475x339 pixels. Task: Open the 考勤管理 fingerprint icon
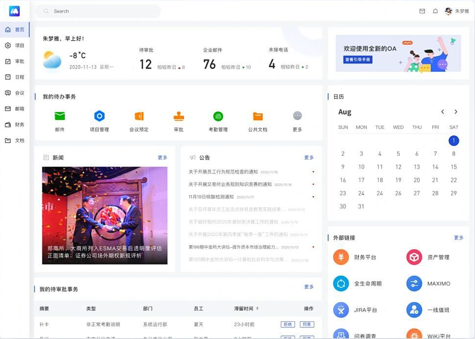pos(218,116)
